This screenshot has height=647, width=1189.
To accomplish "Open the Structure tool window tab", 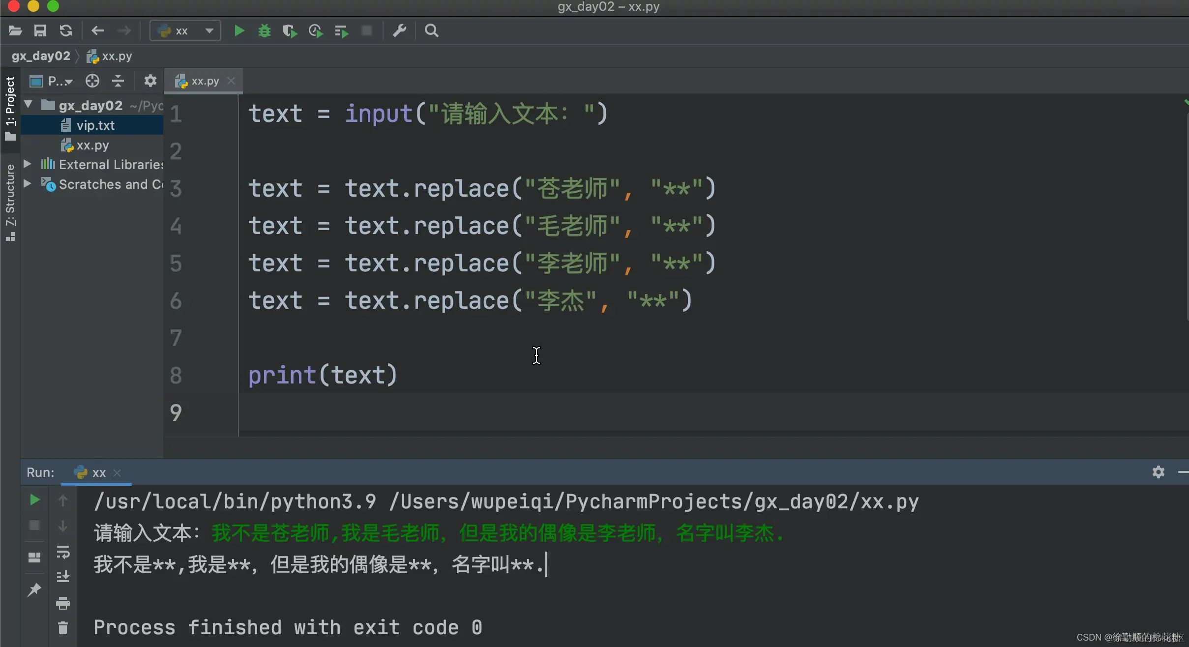I will tap(10, 202).
